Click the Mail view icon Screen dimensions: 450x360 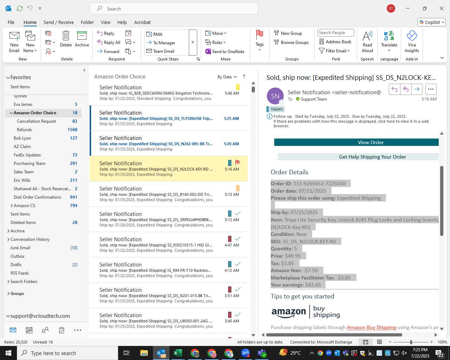click(13, 330)
